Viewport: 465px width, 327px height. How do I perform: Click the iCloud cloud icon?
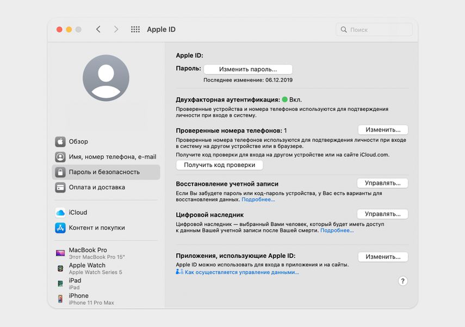(x=60, y=212)
